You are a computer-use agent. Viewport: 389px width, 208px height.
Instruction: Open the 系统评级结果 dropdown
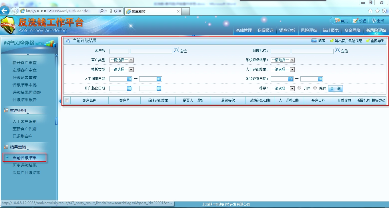click(283, 60)
